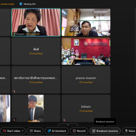Start recording with the Record button
This screenshot has height=136, width=136.
coord(79,131)
